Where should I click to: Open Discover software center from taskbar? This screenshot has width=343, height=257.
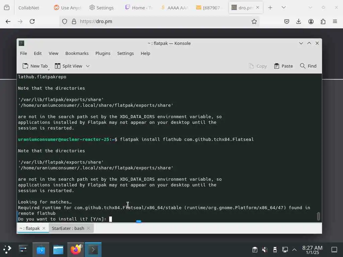[41, 249]
